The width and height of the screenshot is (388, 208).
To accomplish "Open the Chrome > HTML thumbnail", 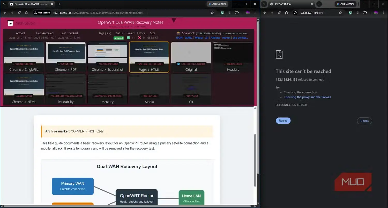I will click(x=24, y=89).
